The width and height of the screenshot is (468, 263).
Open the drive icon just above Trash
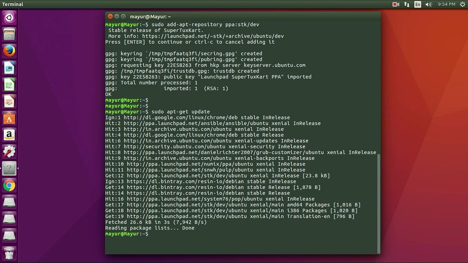tap(9, 236)
